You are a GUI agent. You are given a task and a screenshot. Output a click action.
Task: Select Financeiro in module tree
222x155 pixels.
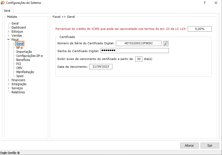point(18,80)
